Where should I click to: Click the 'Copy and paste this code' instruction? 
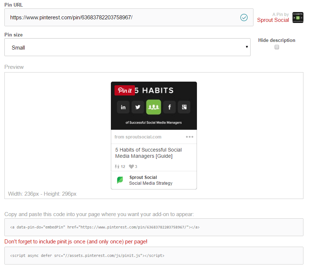[x=99, y=214]
